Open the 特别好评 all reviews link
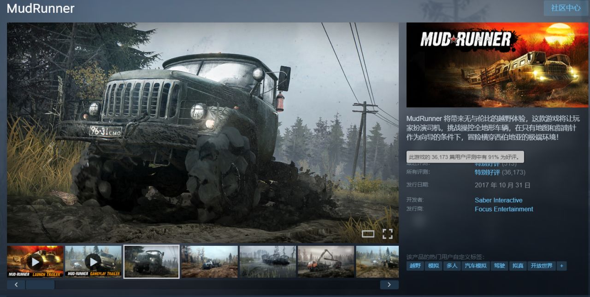590x297 pixels. tap(487, 172)
